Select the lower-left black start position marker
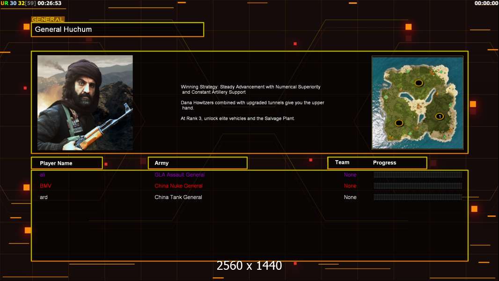 (x=399, y=123)
